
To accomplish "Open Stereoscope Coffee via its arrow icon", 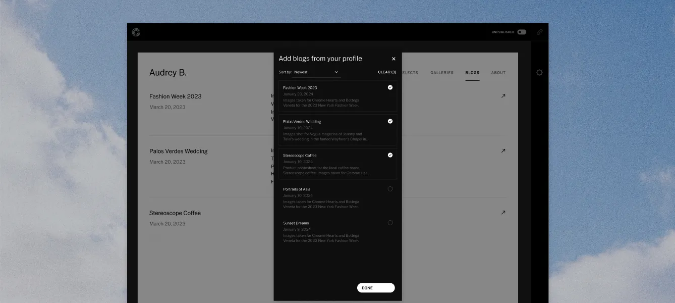I will point(503,213).
